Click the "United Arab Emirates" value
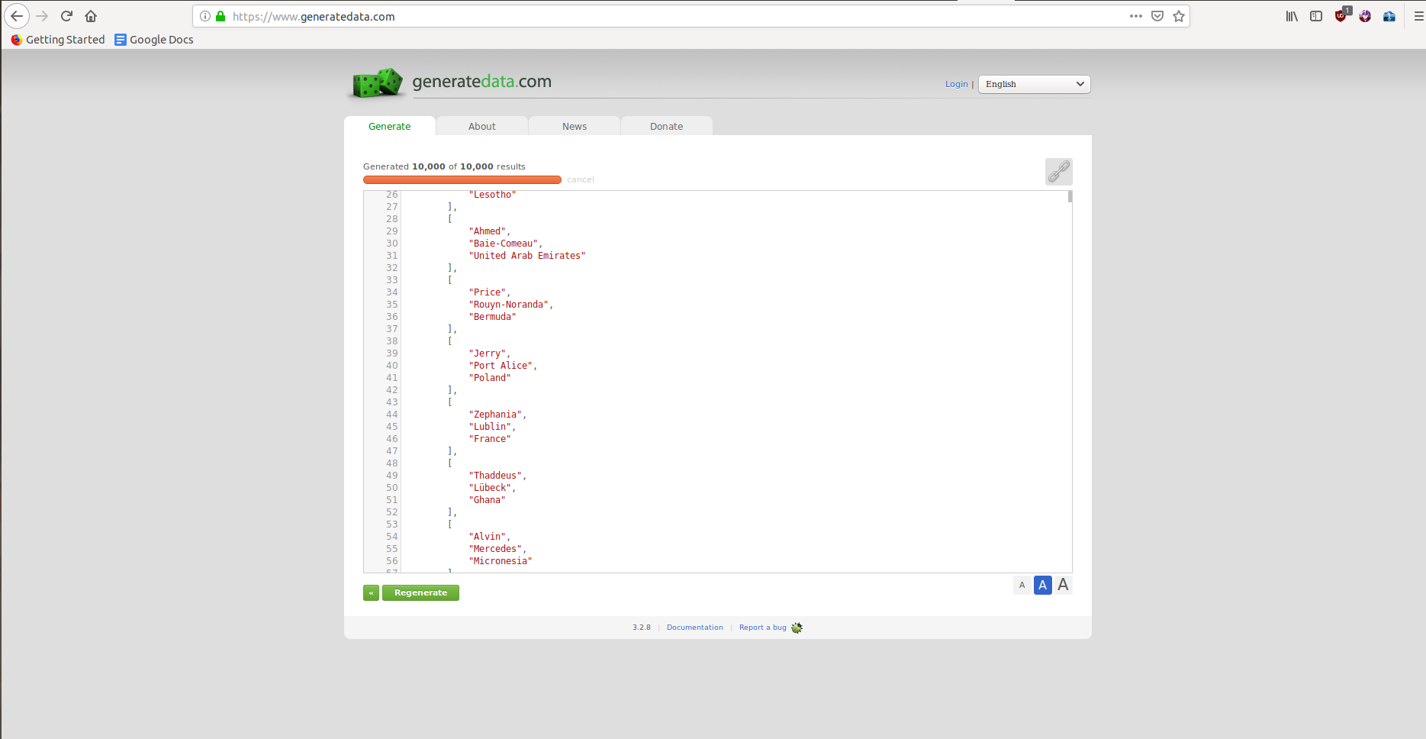 [x=527, y=256]
